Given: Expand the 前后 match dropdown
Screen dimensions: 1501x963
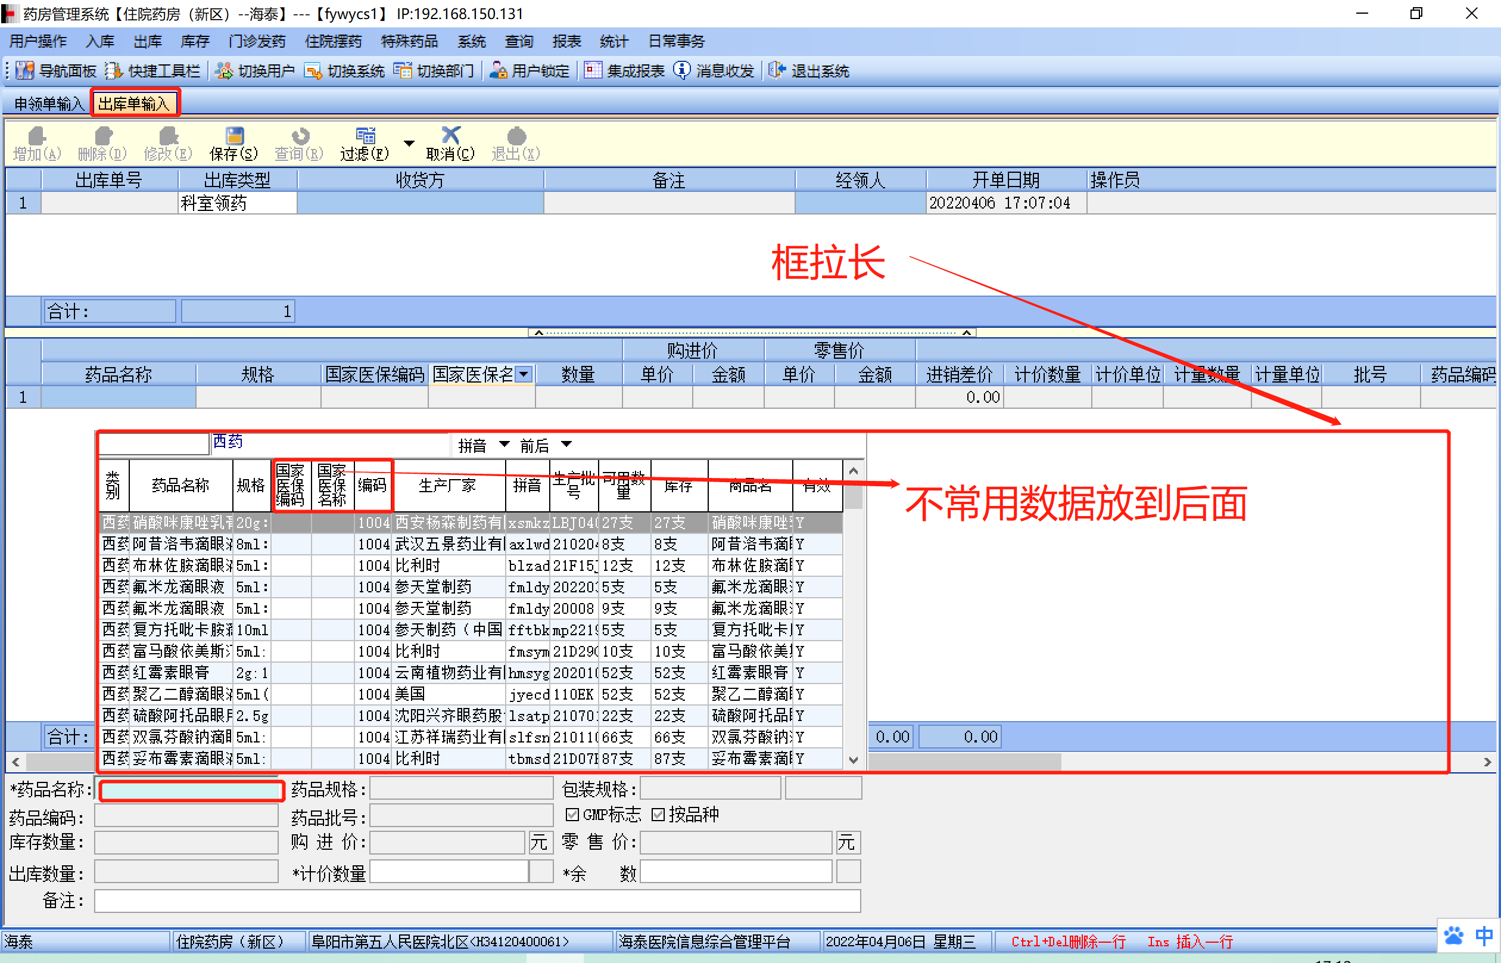Looking at the screenshot, I should 566,445.
